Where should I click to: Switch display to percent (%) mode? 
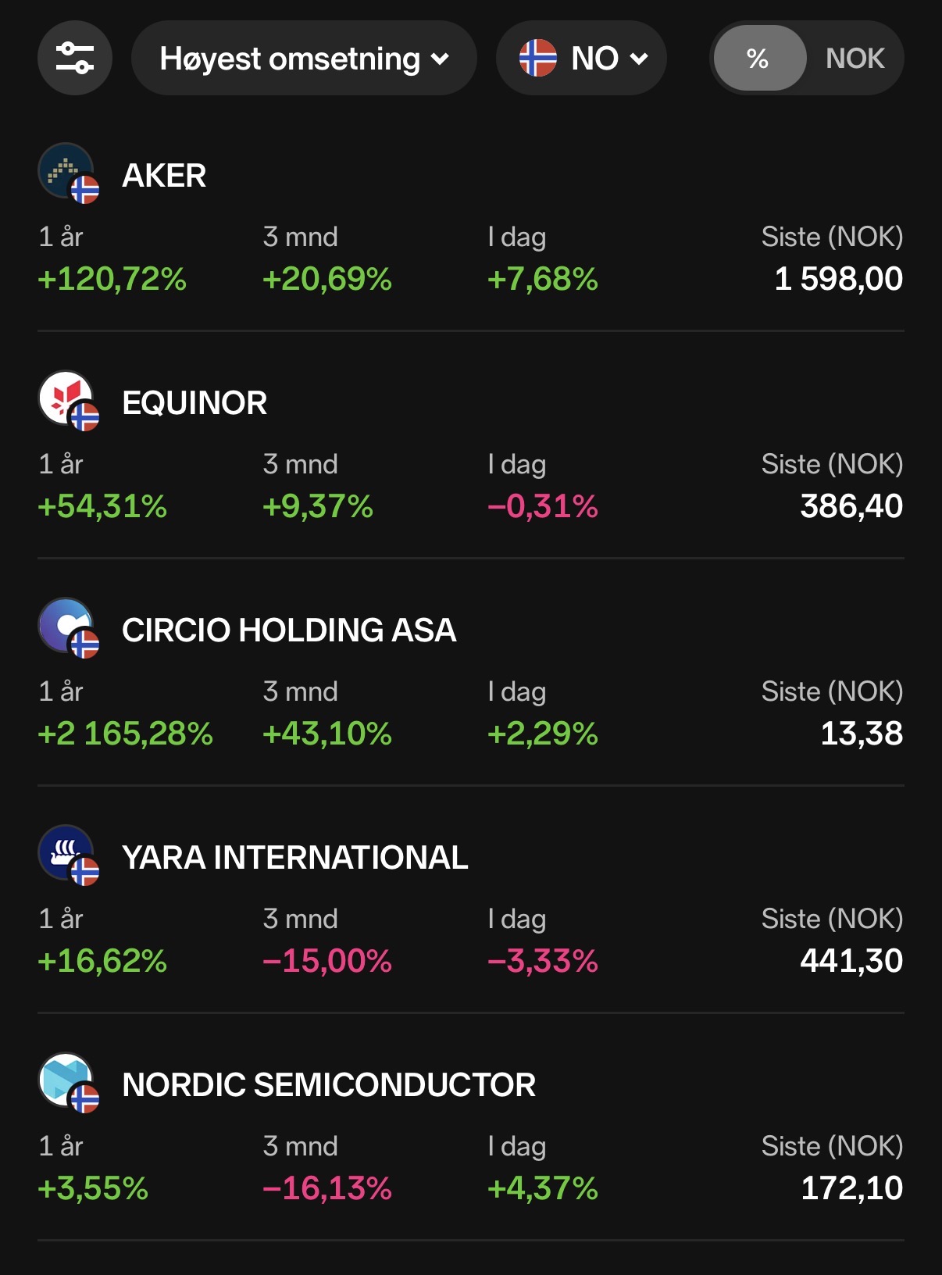point(758,59)
